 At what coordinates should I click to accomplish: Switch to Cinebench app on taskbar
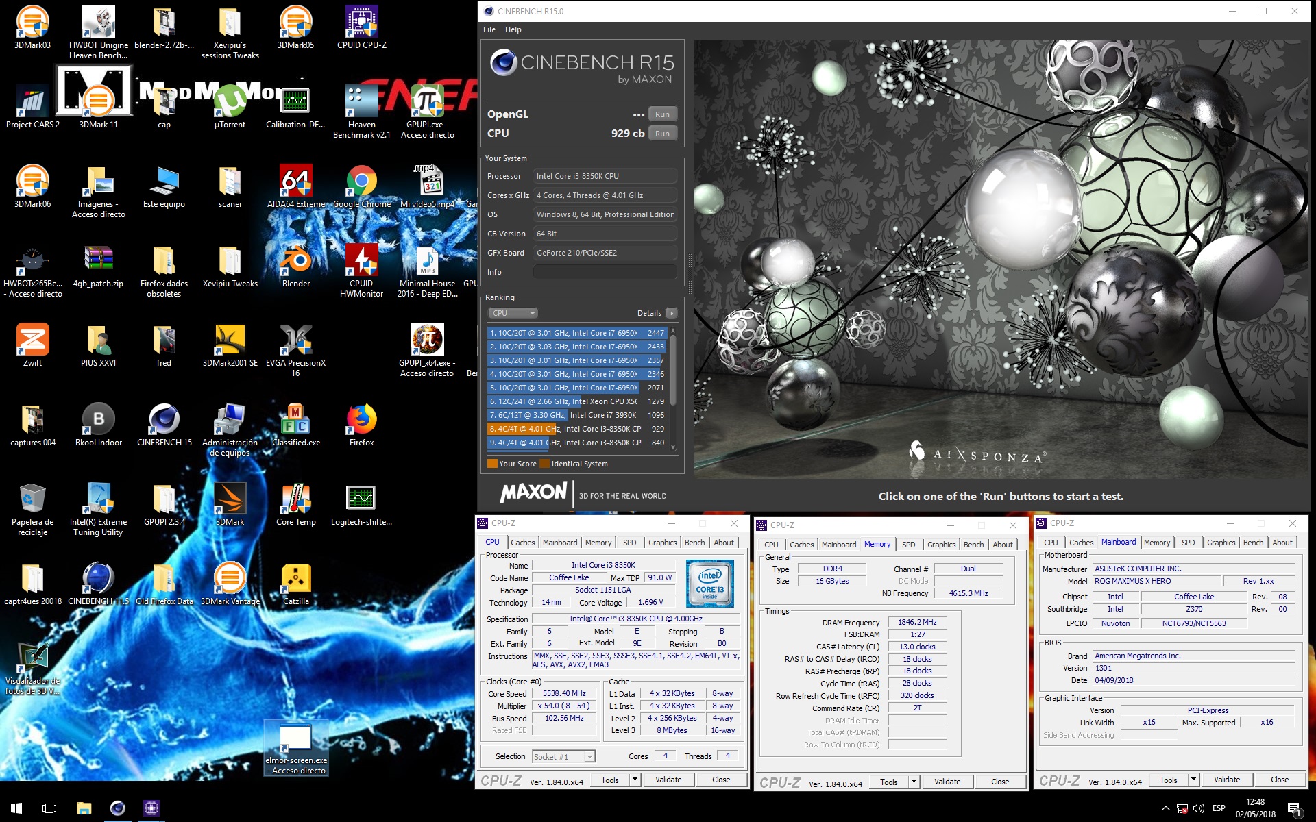click(x=118, y=808)
